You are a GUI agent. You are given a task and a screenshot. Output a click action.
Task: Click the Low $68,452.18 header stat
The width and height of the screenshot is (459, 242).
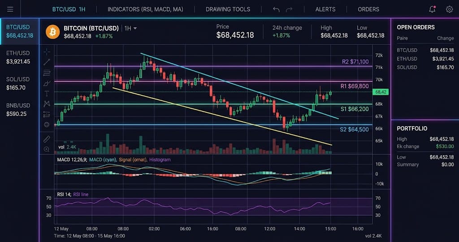point(370,32)
